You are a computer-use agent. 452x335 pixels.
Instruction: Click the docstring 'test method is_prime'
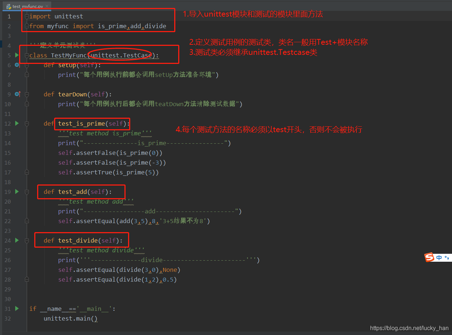[x=105, y=133]
